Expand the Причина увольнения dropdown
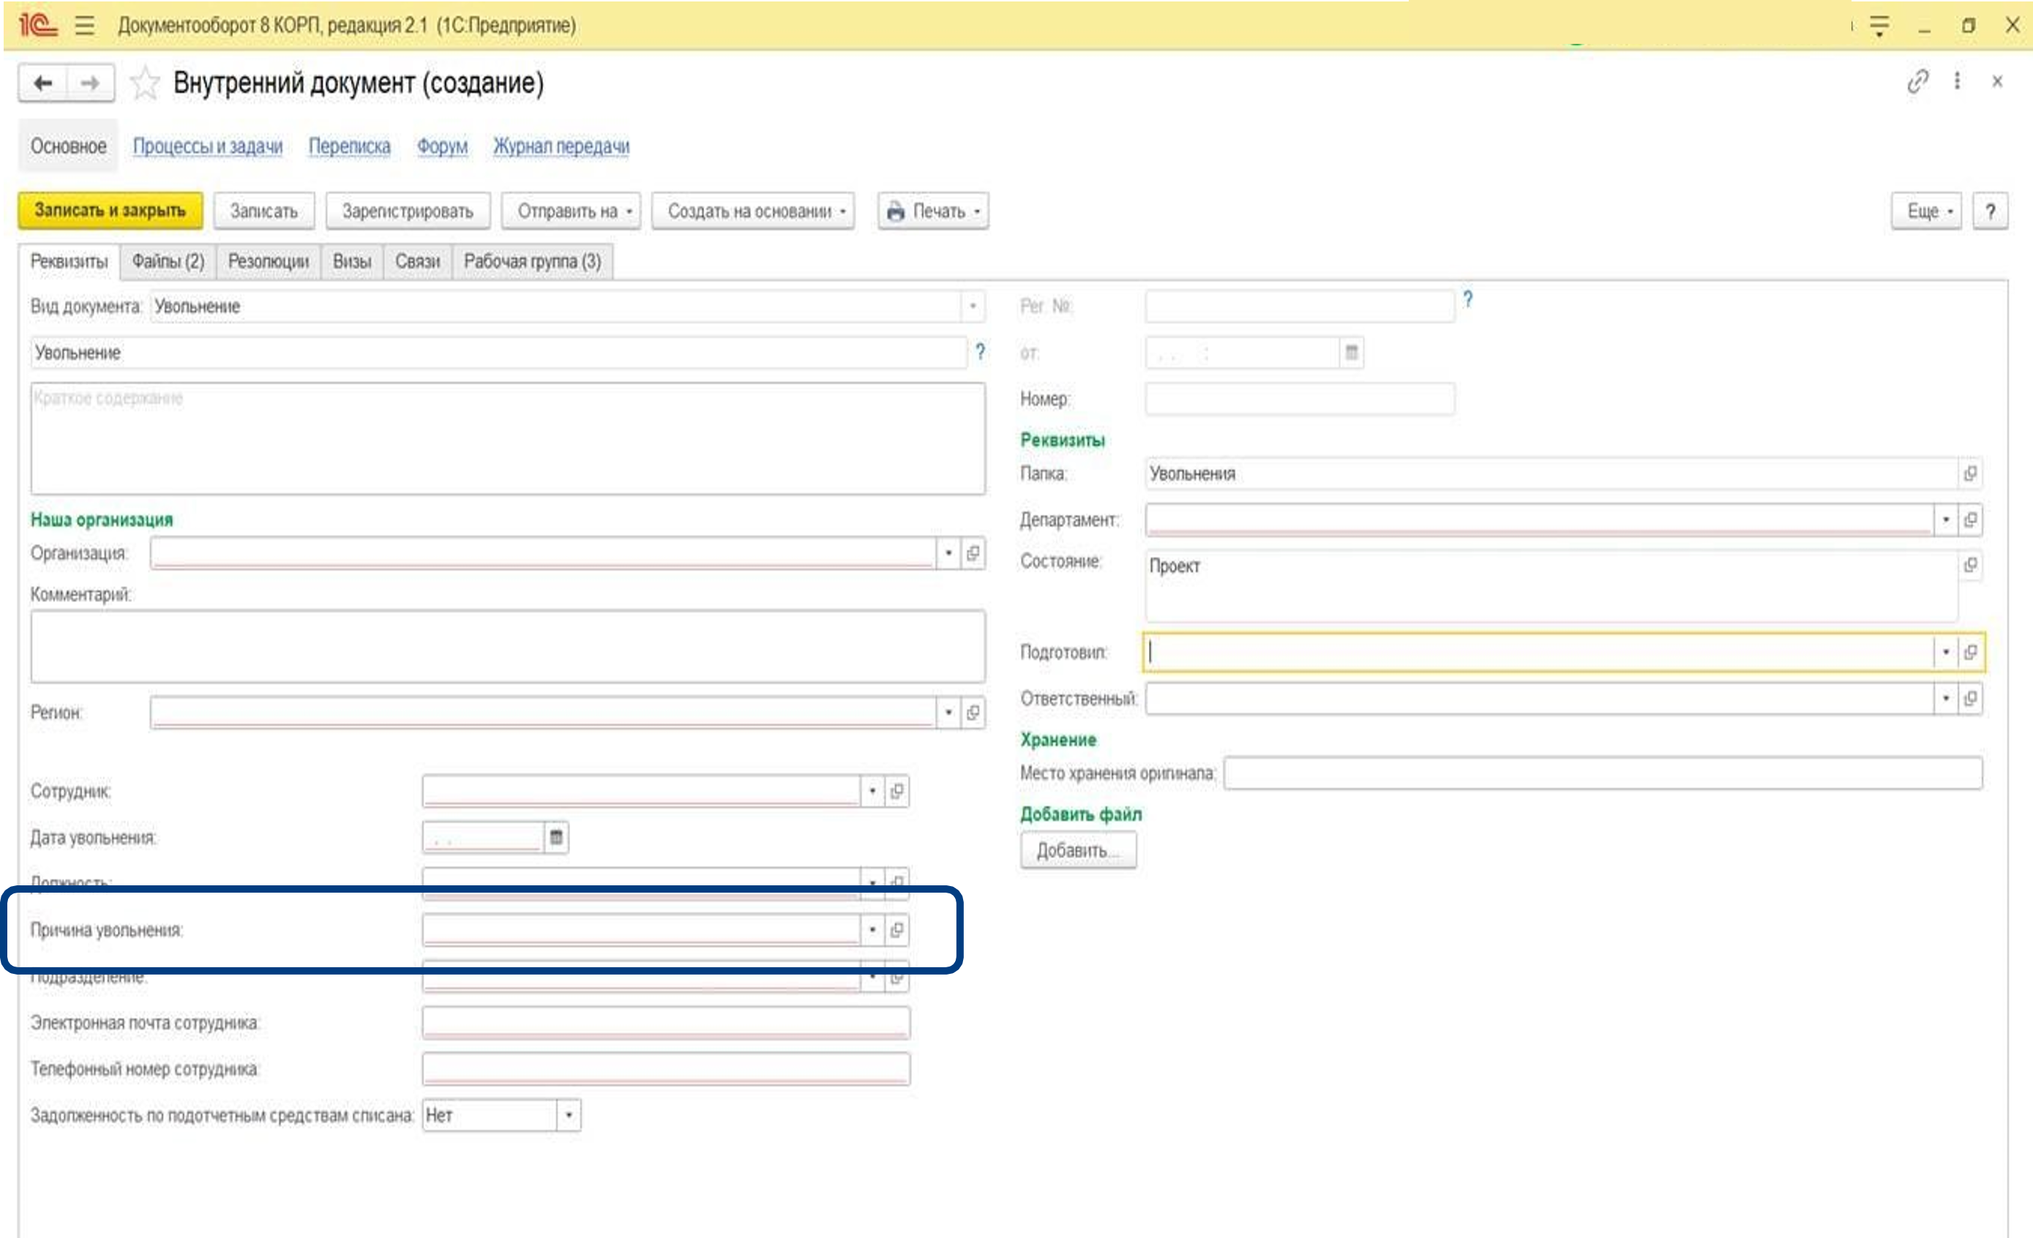The image size is (2033, 1238). [872, 929]
